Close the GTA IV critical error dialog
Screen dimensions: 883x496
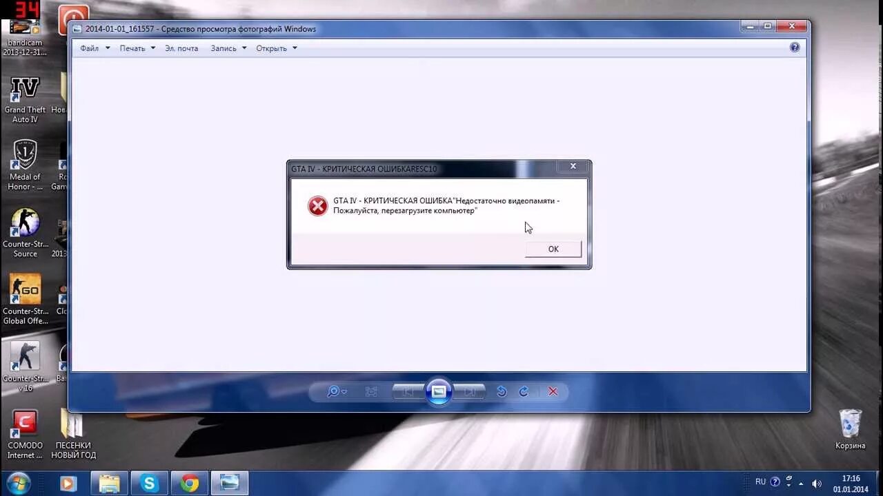coord(573,166)
